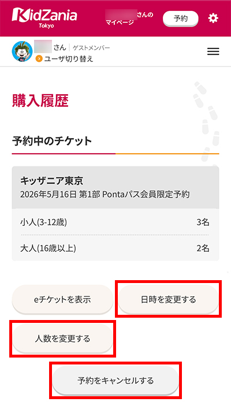Screen dimensions: 231x413
Task: Click the 予約中のチケット section heading
Action: point(52,141)
